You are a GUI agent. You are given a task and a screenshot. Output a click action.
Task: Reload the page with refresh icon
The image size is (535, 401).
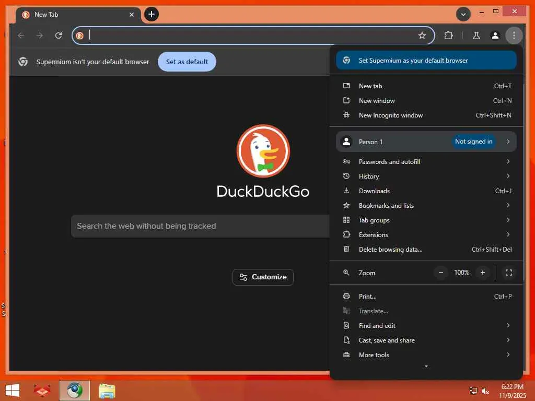tap(59, 36)
